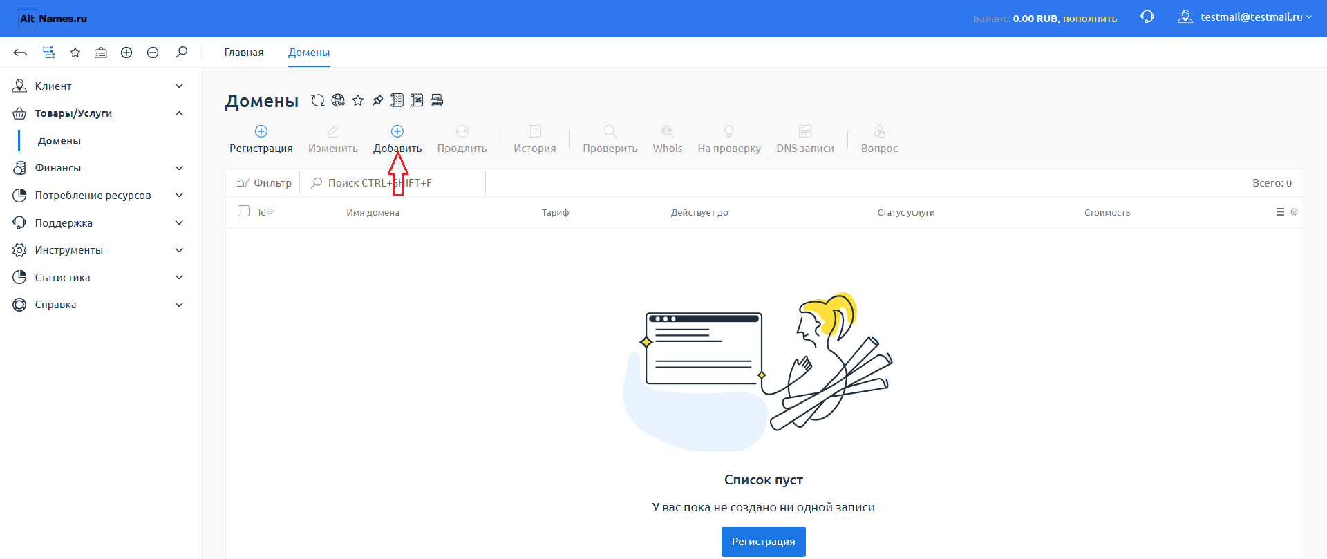The height and width of the screenshot is (559, 1327).
Task: Click the circled minus collapse-all icon
Action: click(x=153, y=53)
